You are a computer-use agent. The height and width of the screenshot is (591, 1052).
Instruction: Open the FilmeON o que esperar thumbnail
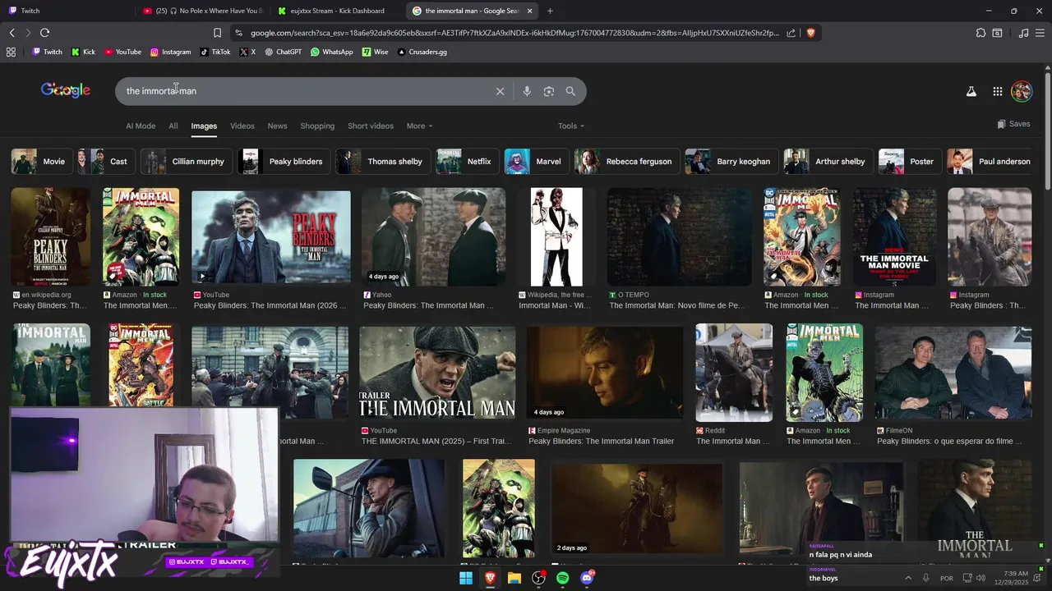click(953, 373)
